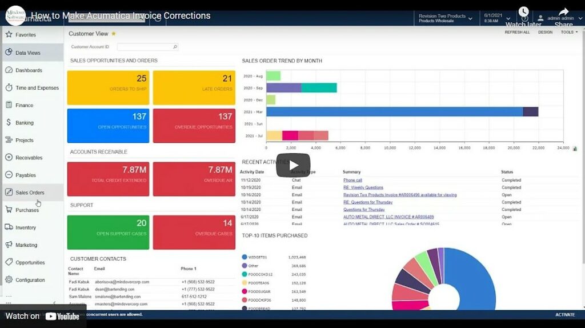Image resolution: width=585 pixels, height=328 pixels.
Task: Toggle the Customer View favorite star
Action: coord(114,34)
